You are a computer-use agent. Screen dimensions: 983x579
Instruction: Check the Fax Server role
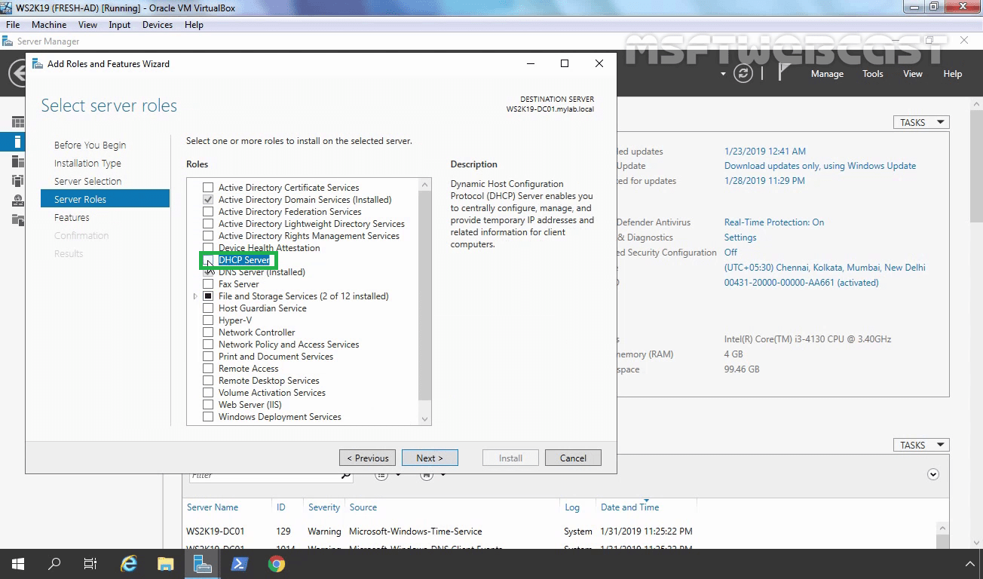pyautogui.click(x=208, y=284)
